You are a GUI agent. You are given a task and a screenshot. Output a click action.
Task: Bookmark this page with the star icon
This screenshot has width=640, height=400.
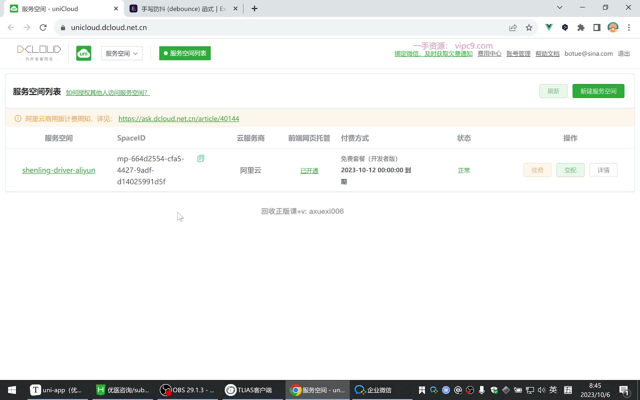[x=529, y=28]
